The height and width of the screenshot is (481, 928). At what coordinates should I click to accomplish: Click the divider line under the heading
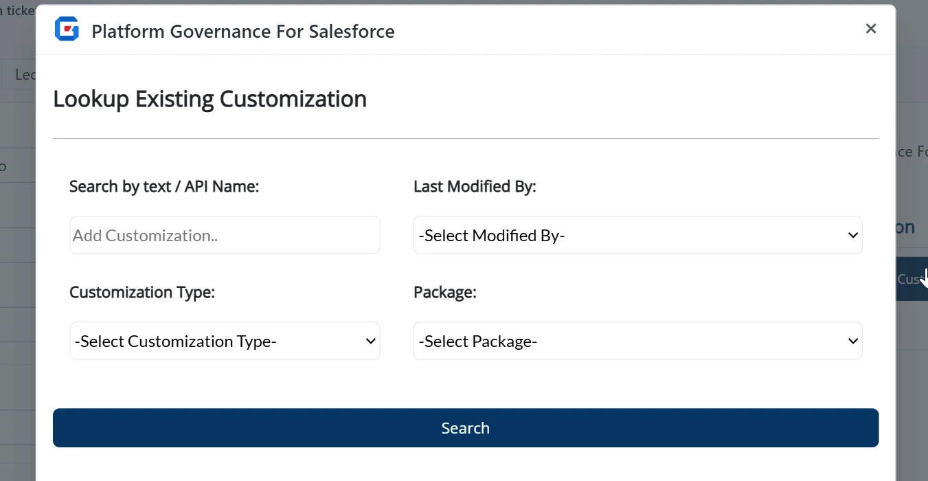[466, 138]
